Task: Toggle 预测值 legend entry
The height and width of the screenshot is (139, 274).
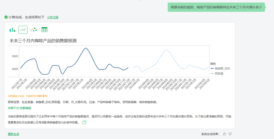Action: click(217, 74)
